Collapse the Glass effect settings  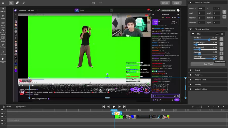tap(193, 34)
